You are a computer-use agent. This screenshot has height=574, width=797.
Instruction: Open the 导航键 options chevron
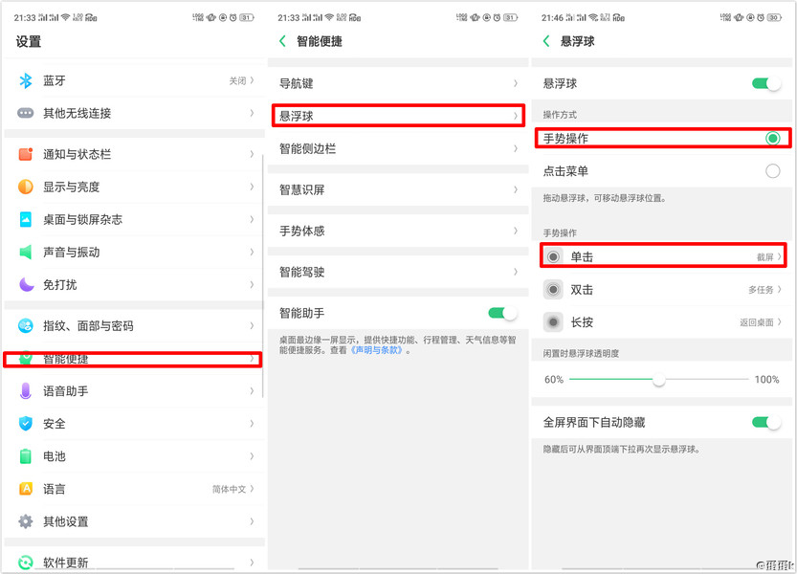pyautogui.click(x=517, y=83)
